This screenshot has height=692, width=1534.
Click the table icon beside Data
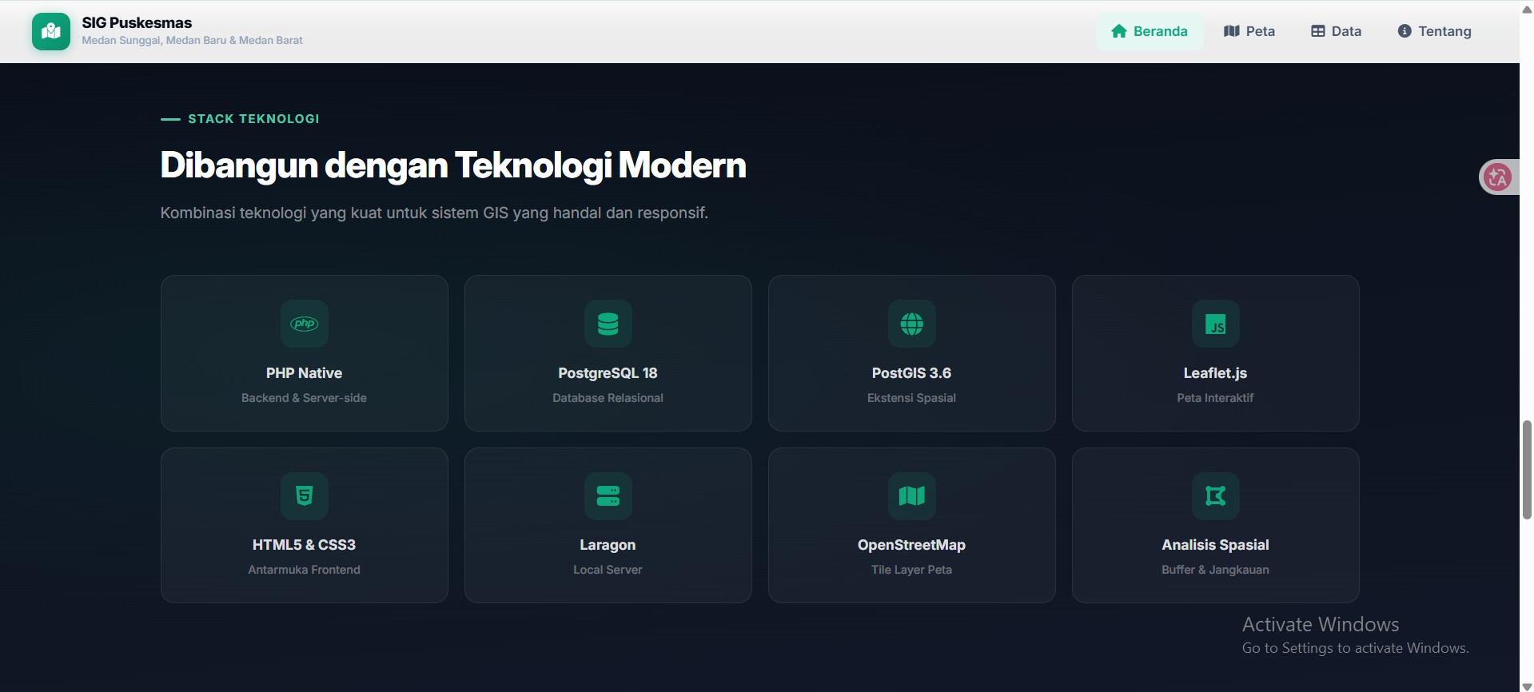coord(1317,31)
